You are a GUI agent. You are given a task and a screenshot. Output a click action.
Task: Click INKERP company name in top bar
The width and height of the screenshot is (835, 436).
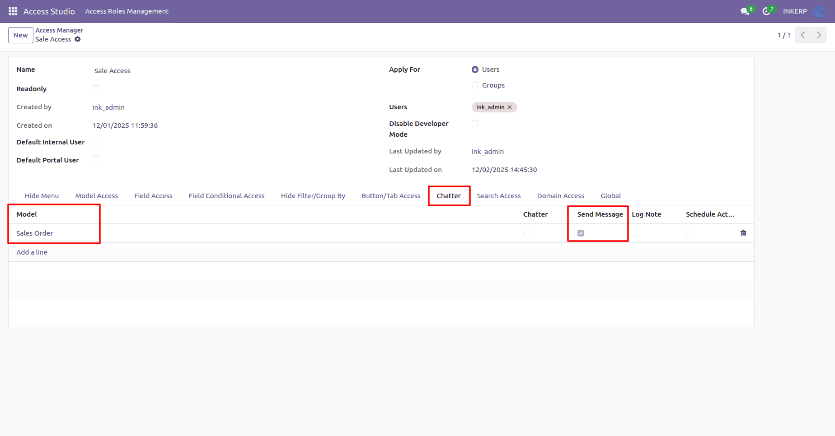click(795, 11)
